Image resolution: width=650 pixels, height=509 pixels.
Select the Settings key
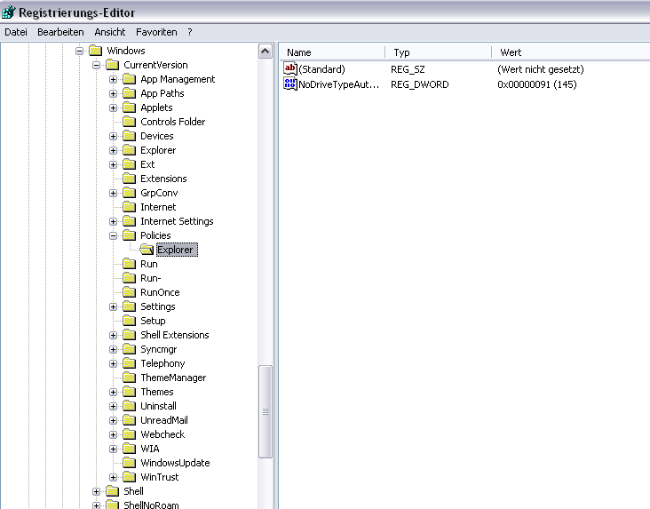(x=158, y=306)
